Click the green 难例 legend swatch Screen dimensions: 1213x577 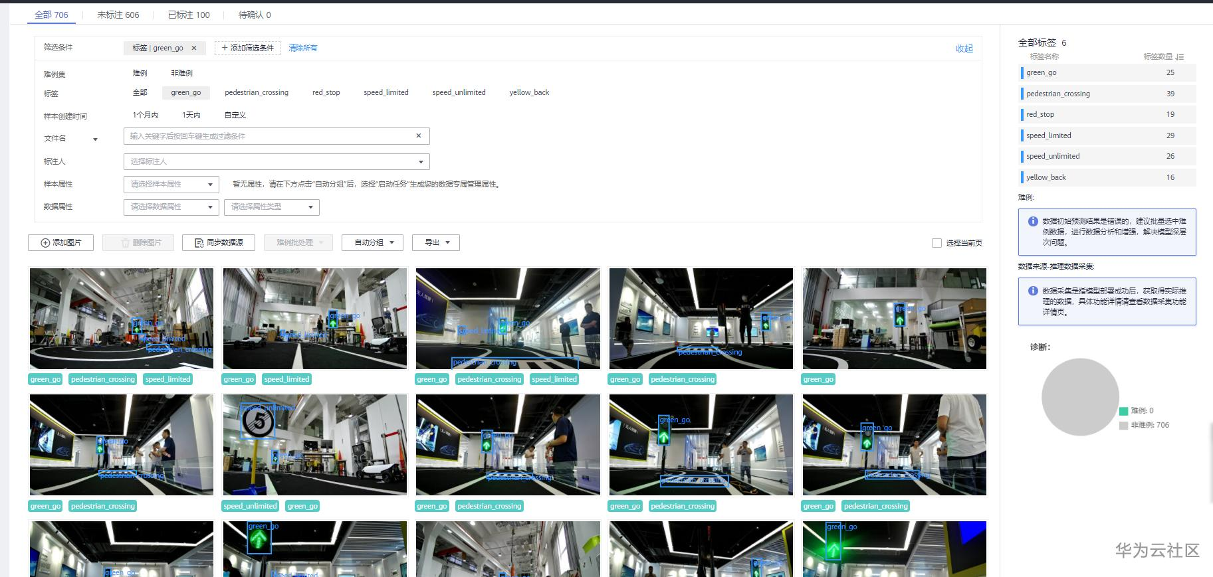(1123, 411)
